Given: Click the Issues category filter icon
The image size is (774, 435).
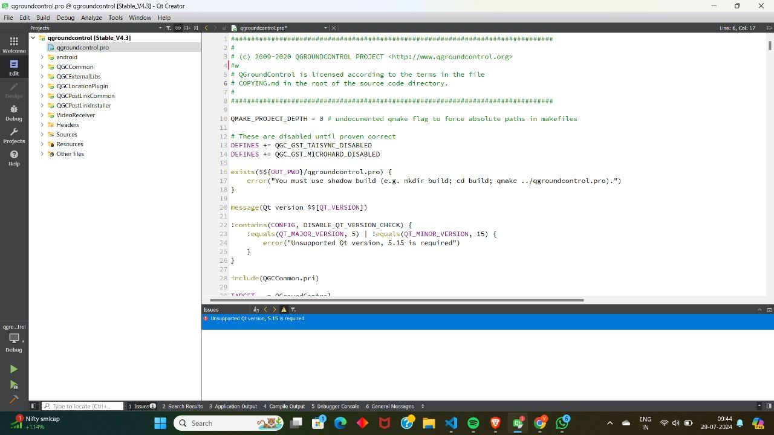Looking at the screenshot, I should click(x=256, y=309).
